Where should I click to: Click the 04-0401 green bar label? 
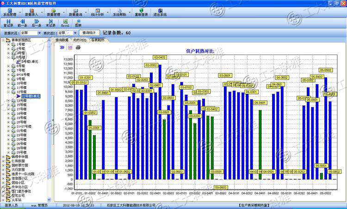[260, 103]
